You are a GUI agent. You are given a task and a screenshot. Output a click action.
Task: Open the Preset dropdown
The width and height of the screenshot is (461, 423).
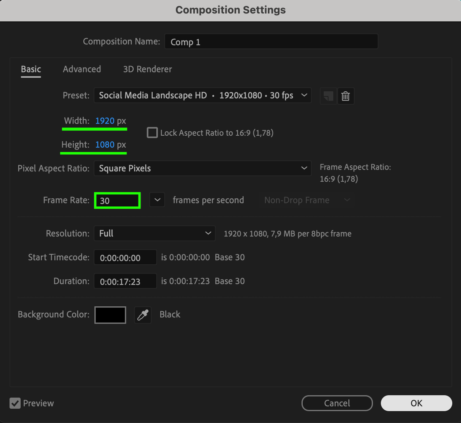[202, 96]
